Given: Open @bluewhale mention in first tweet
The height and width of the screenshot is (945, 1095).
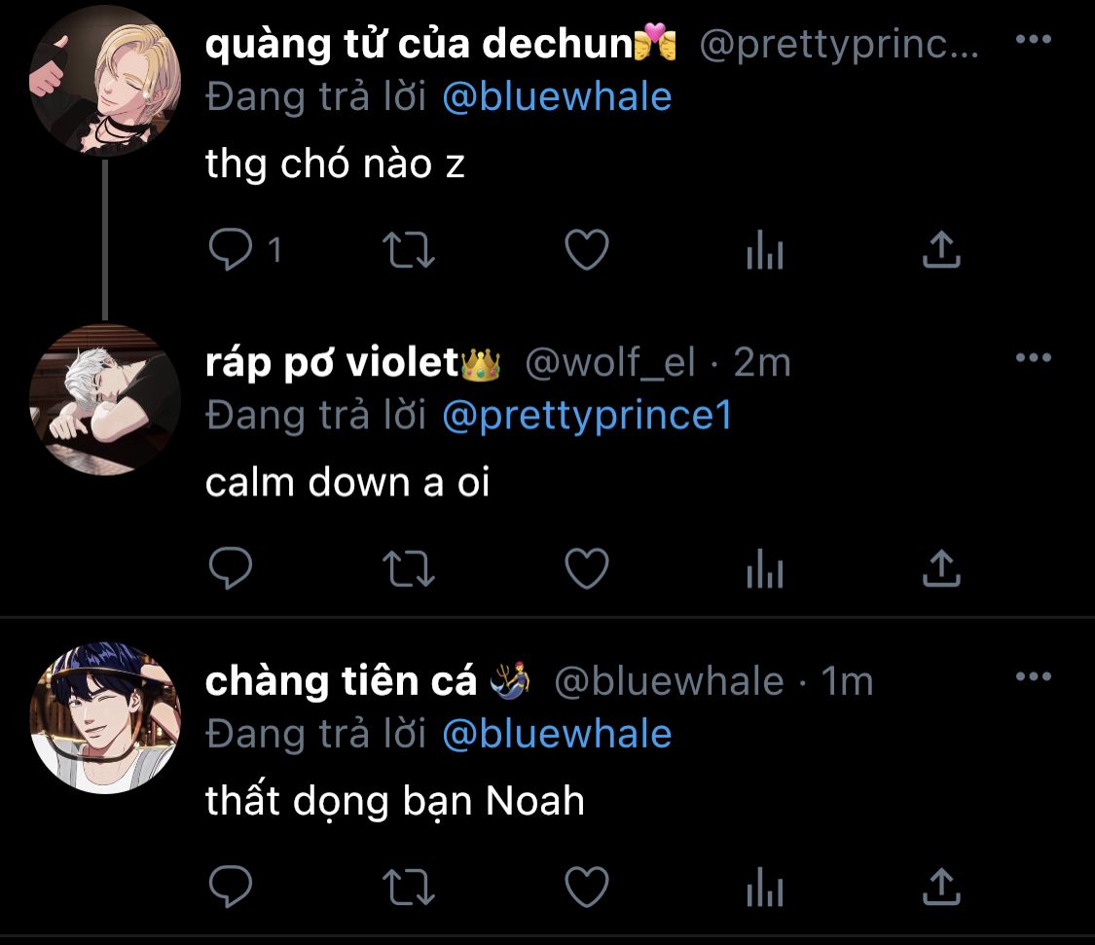Looking at the screenshot, I should (558, 96).
